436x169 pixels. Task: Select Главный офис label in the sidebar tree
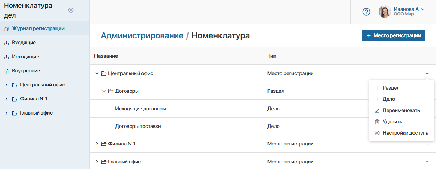coord(37,113)
